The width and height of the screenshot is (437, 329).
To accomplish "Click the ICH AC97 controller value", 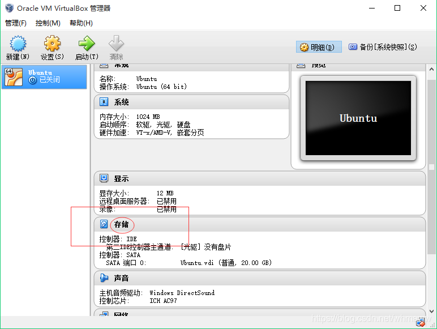I will 163,301.
